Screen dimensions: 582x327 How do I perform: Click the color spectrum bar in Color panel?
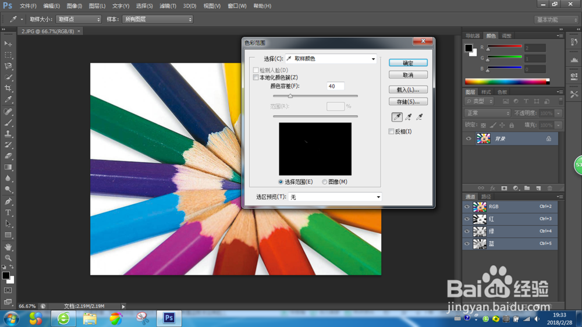[x=507, y=81]
